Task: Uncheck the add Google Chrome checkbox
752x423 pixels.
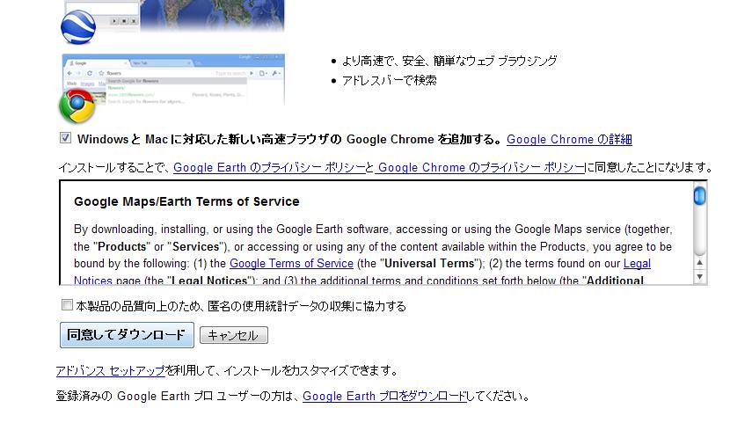Action: 66,138
